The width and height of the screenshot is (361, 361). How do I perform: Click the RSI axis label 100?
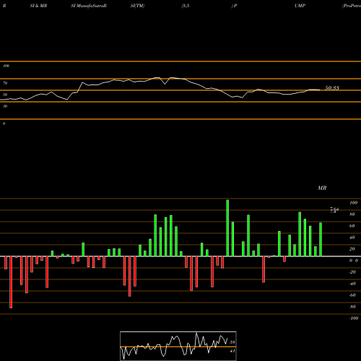tap(6, 66)
